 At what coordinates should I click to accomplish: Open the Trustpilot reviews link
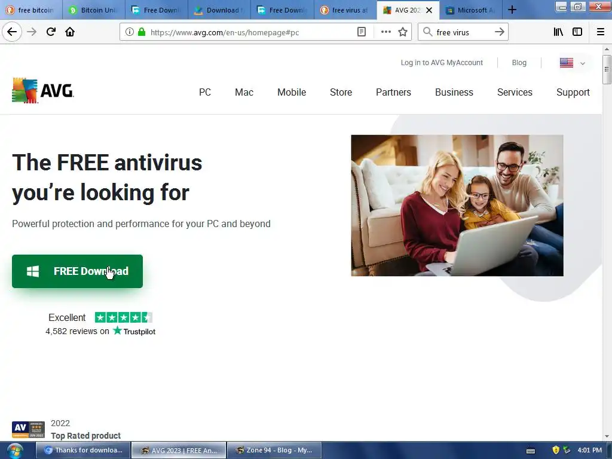coord(100,331)
